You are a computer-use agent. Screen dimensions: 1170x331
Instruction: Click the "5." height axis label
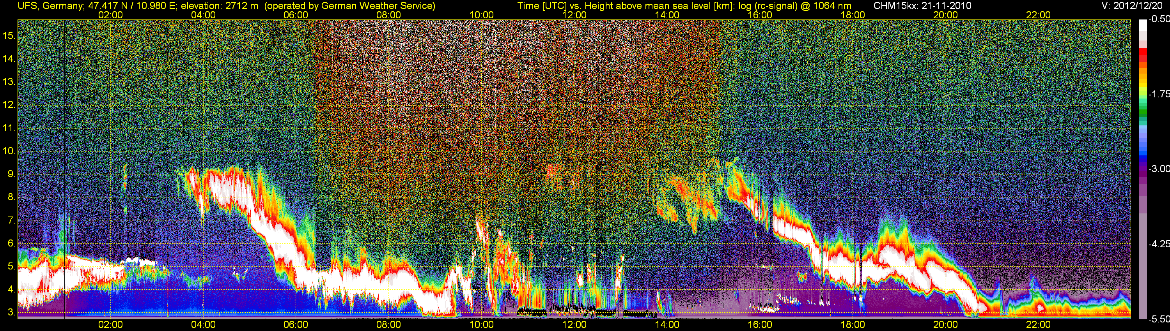tap(11, 267)
